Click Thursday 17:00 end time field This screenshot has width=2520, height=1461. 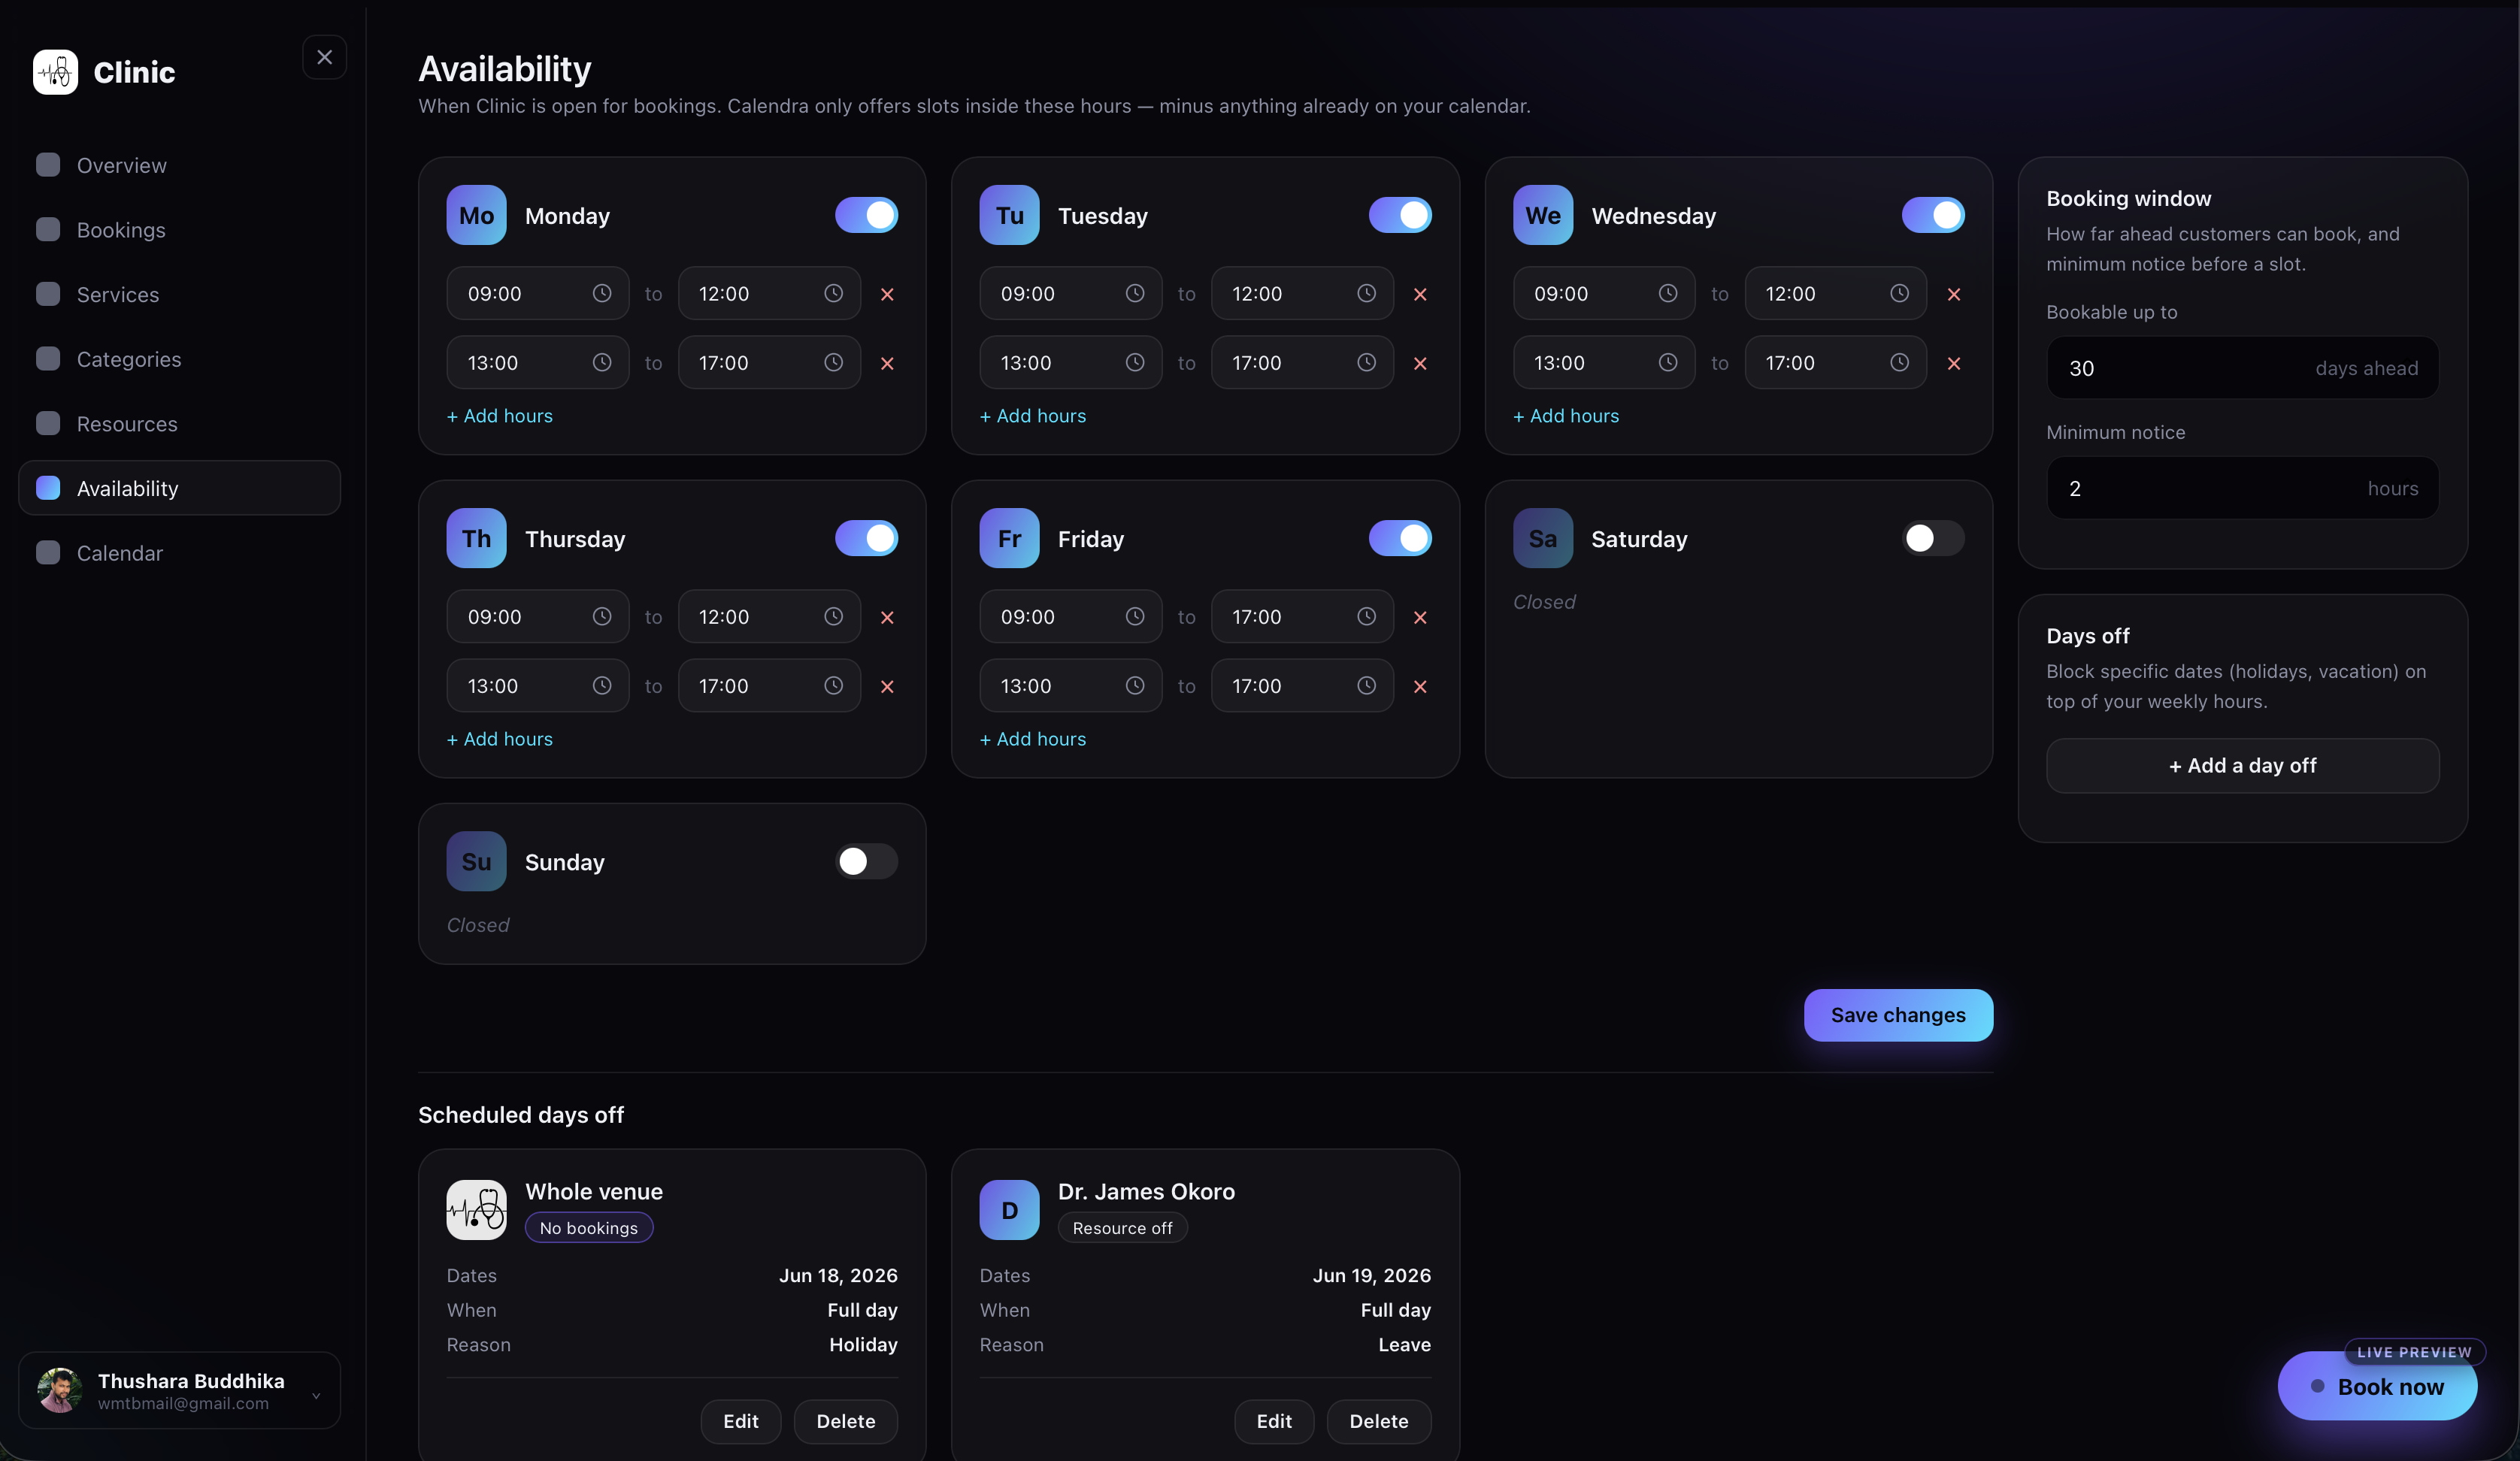[x=769, y=685]
